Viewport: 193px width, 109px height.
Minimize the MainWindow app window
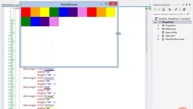(101, 4)
